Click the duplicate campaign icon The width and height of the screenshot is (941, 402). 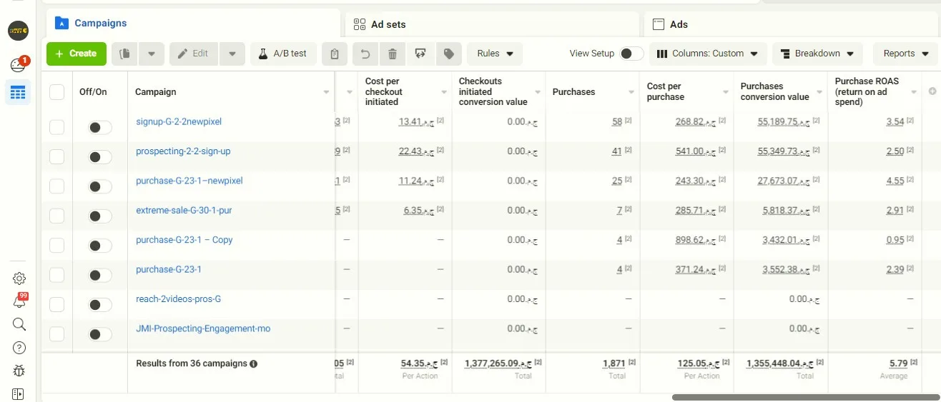click(x=124, y=54)
